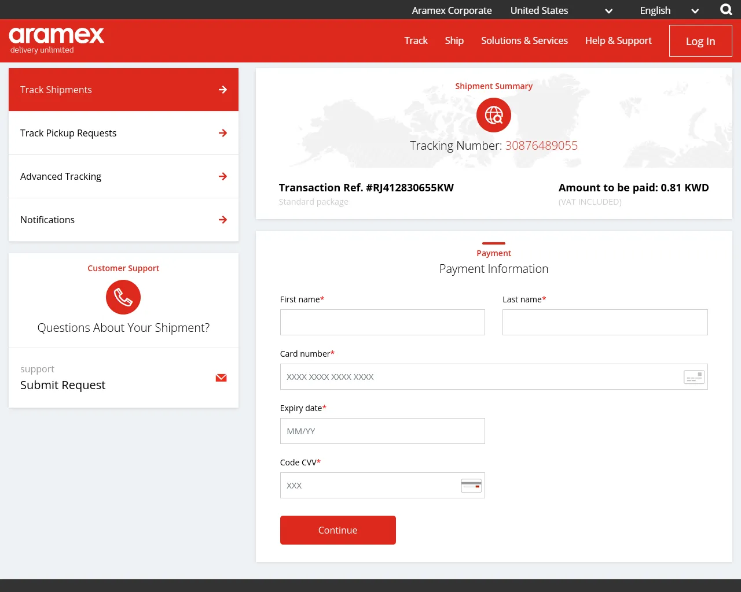Viewport: 741px width, 592px height.
Task: Click the Aramex logo
Action: pyautogui.click(x=57, y=40)
